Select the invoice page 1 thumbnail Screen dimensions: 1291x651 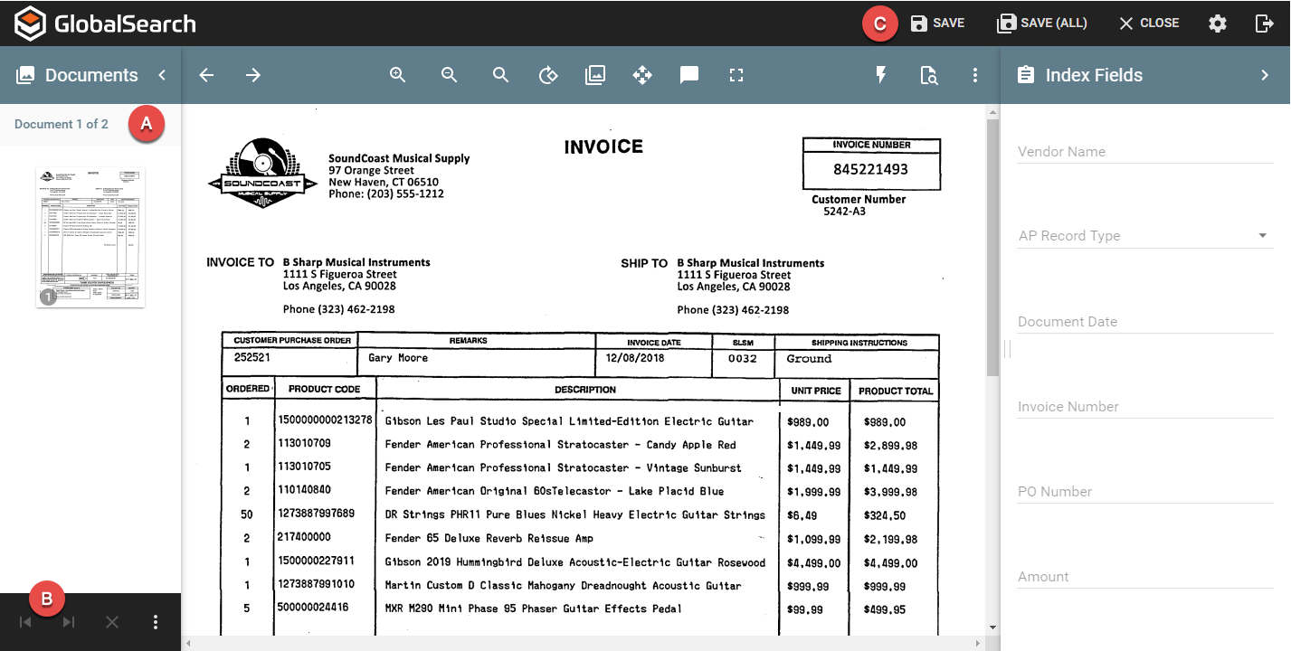(x=90, y=237)
